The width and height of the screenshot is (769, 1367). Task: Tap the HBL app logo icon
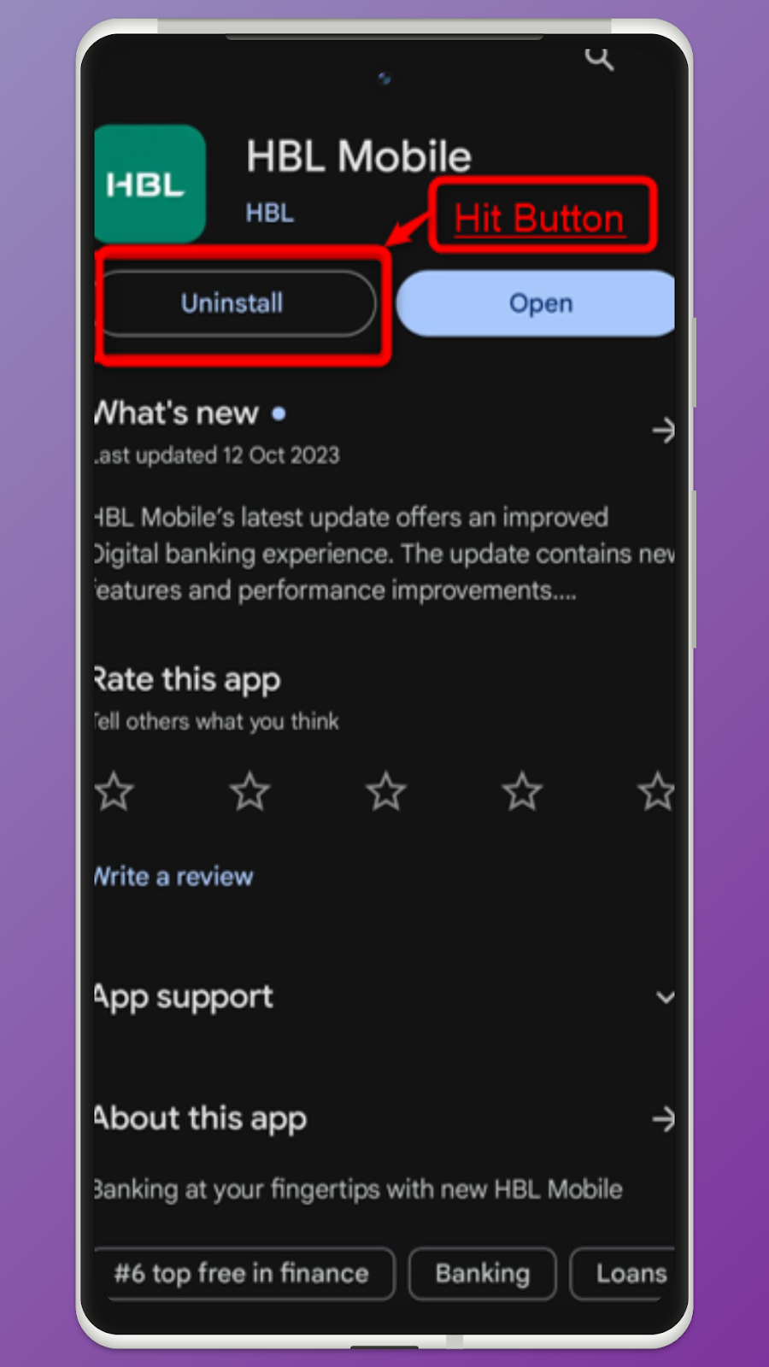pos(150,184)
